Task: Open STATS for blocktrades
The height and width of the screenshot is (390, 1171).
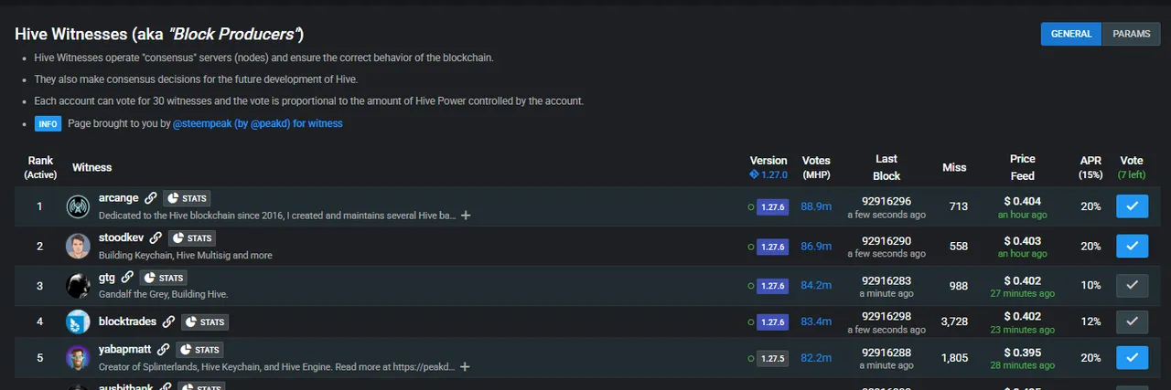Action: [x=205, y=321]
